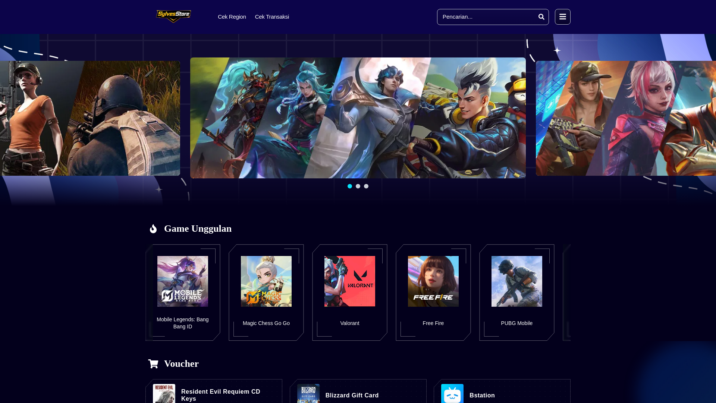Click the Valorant card title
Image resolution: width=716 pixels, height=403 pixels.
pyautogui.click(x=350, y=323)
